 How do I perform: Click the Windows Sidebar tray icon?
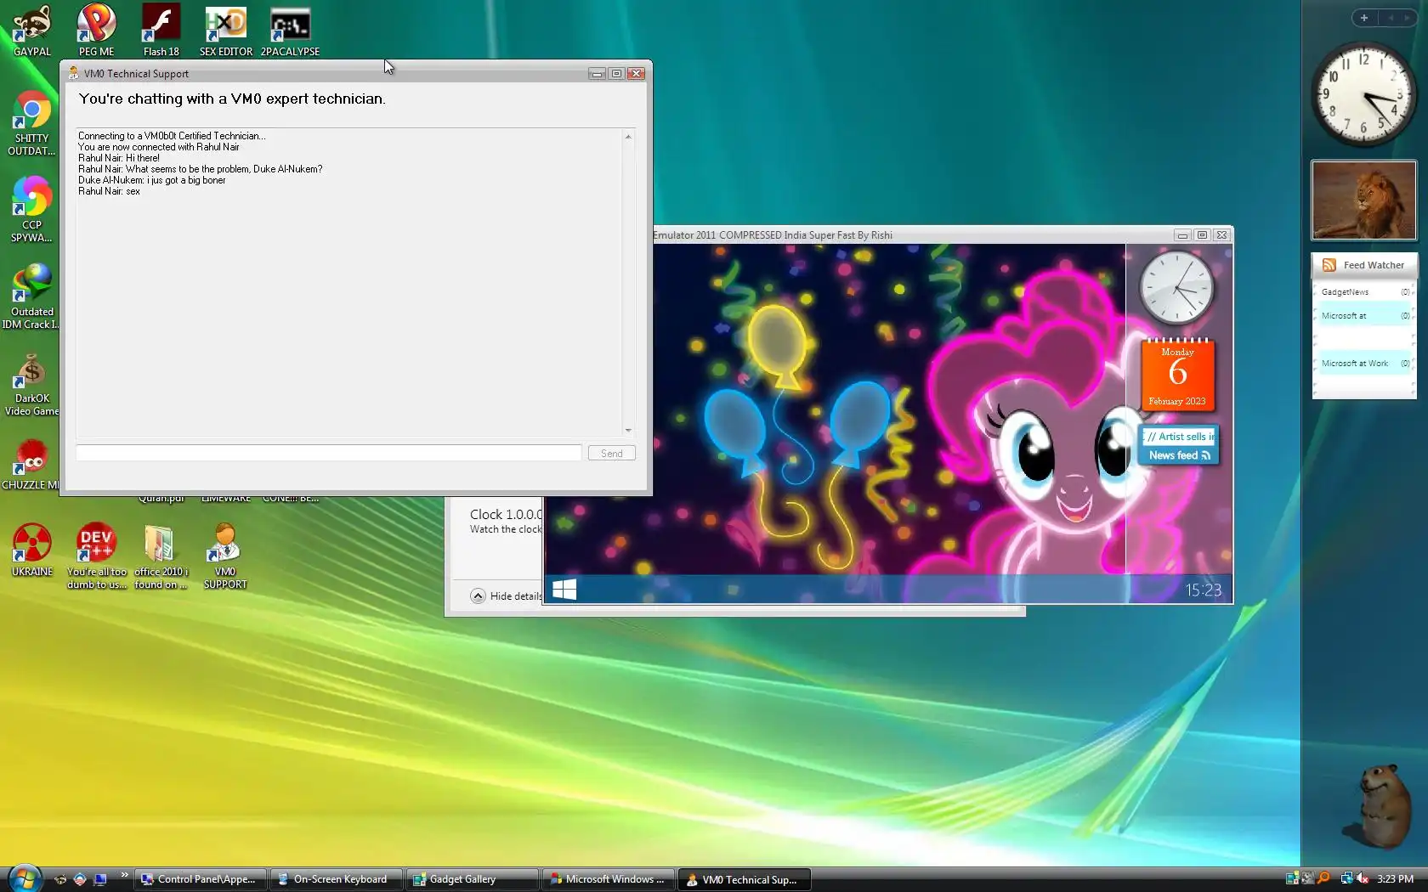point(1292,878)
